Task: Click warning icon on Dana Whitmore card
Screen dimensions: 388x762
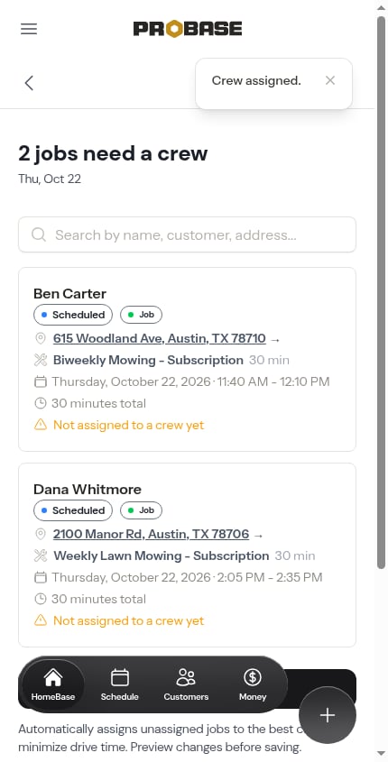Action: point(41,620)
